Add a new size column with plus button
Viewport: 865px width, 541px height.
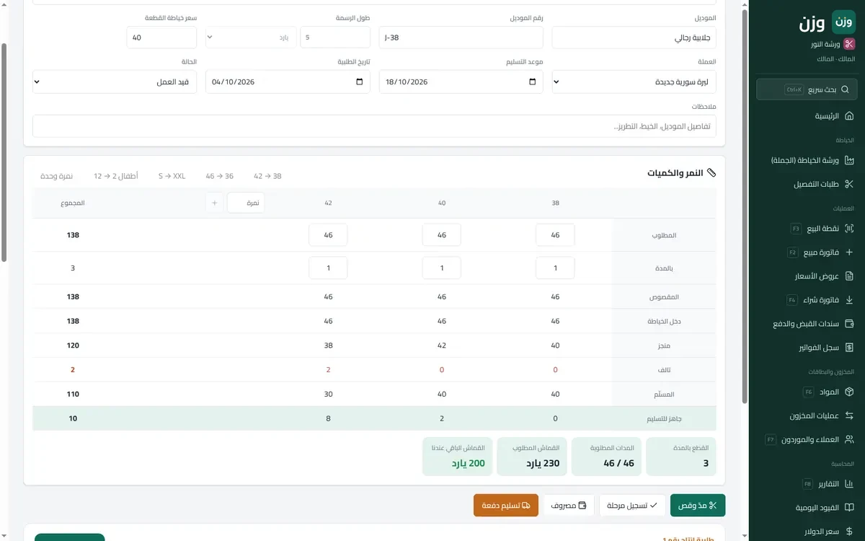tap(214, 203)
